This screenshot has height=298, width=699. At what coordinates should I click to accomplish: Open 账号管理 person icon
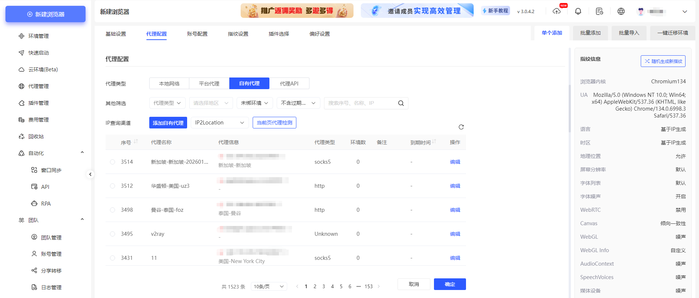[34, 254]
